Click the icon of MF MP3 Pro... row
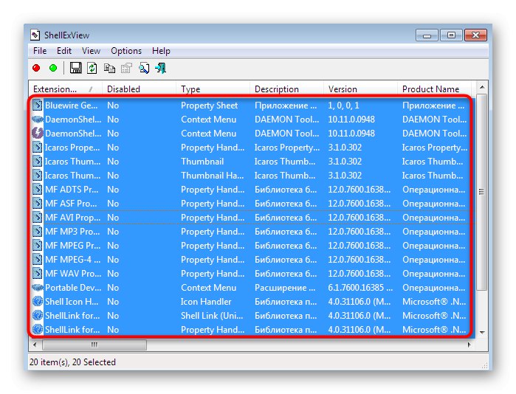Screen dimensions: 516x394 [38, 232]
